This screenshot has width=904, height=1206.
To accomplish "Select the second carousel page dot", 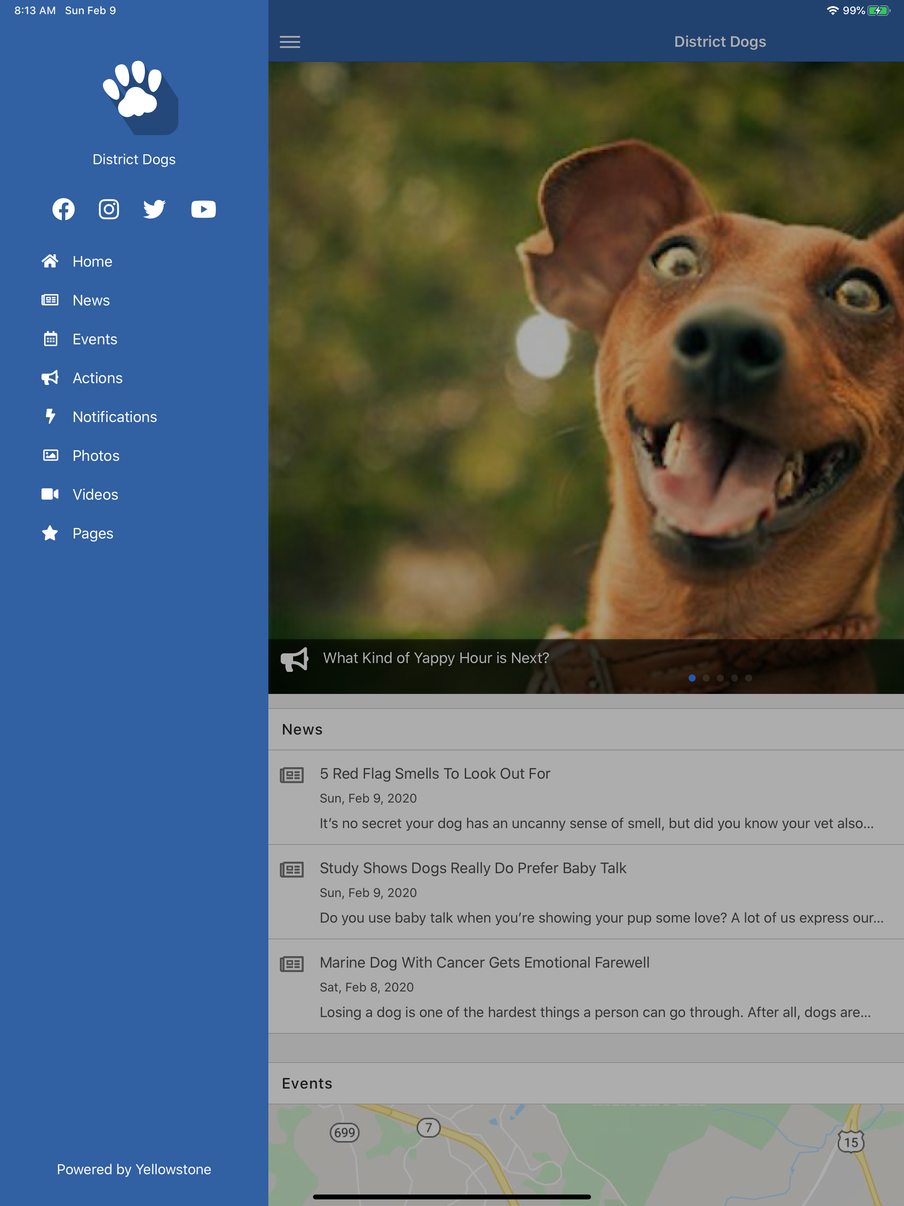I will 706,678.
